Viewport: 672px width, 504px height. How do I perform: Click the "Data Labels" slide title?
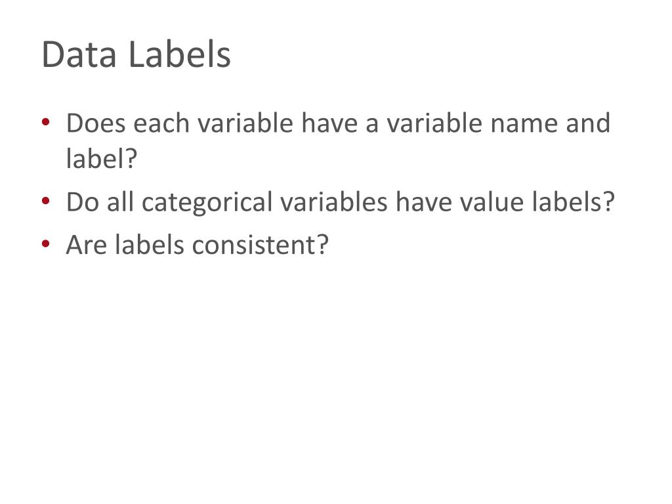point(136,54)
